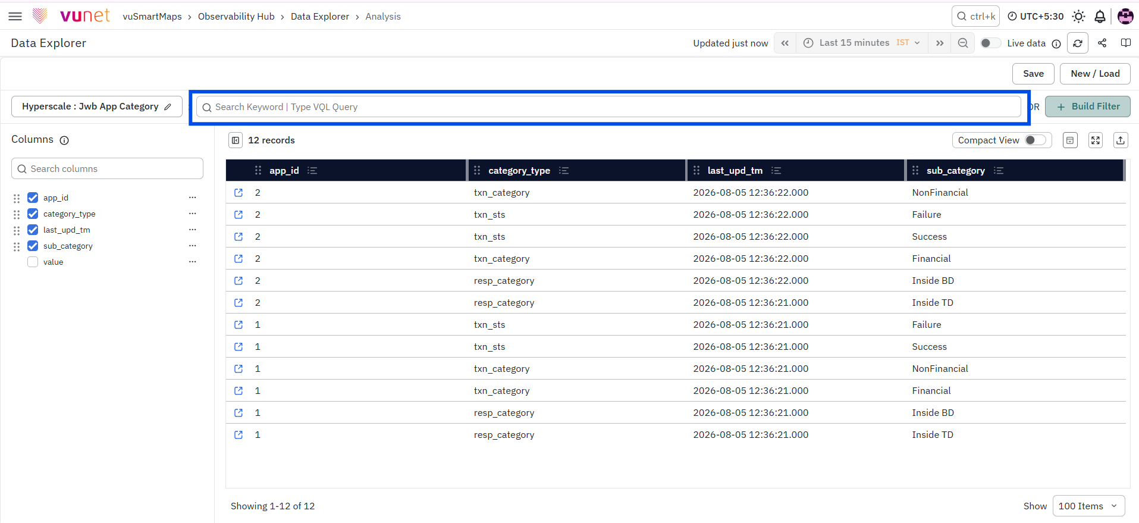Click the export/download table icon

click(1121, 140)
